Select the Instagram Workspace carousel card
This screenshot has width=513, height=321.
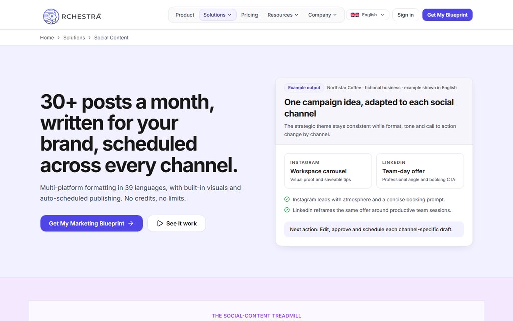pos(328,171)
